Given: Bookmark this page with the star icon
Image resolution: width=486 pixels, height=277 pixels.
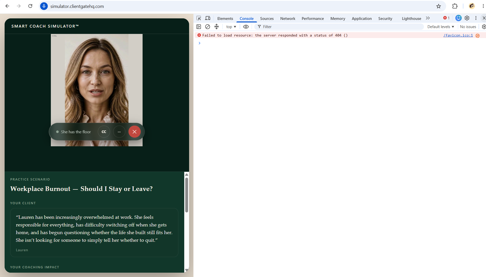Looking at the screenshot, I should pos(438,6).
